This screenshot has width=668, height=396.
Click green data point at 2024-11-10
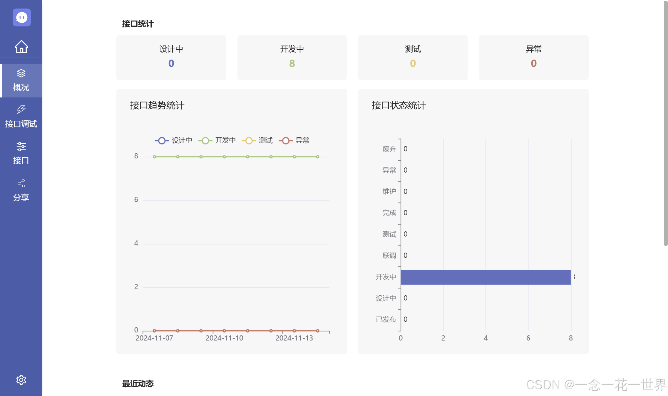[224, 157]
